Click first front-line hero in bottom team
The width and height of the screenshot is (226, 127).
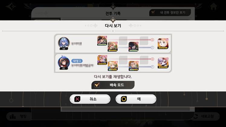tap(102, 60)
